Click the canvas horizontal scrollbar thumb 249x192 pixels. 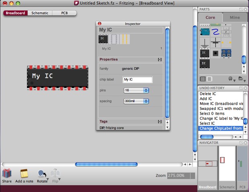pos(106,164)
